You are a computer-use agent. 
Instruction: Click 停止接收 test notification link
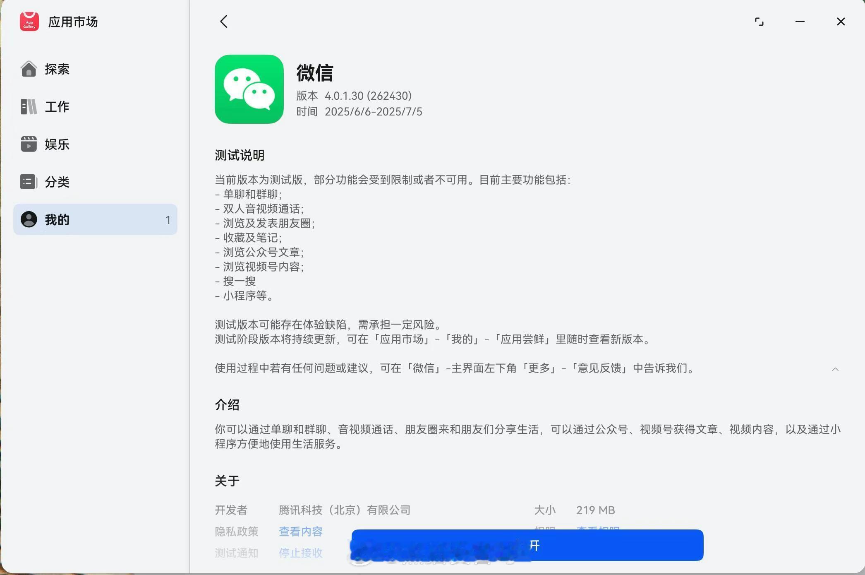tap(301, 553)
